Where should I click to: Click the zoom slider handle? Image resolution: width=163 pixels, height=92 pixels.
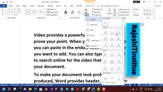click(x=150, y=85)
